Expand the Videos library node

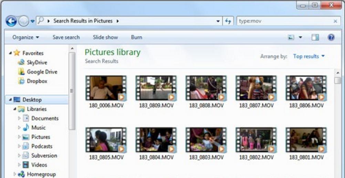tap(19, 165)
